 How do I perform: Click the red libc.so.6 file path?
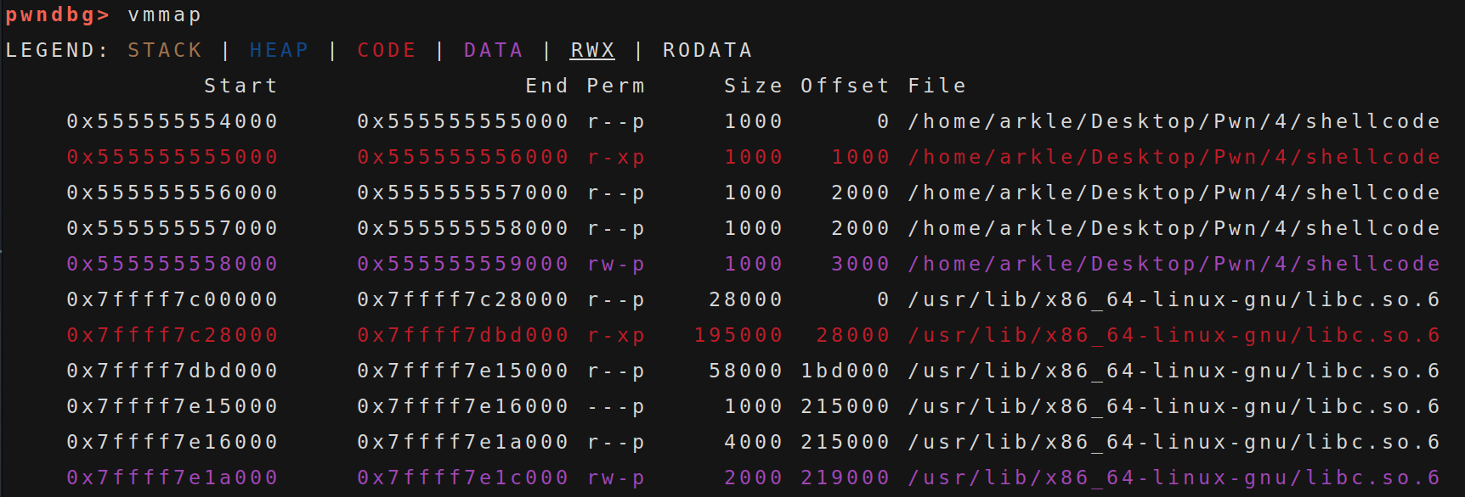tap(1174, 336)
